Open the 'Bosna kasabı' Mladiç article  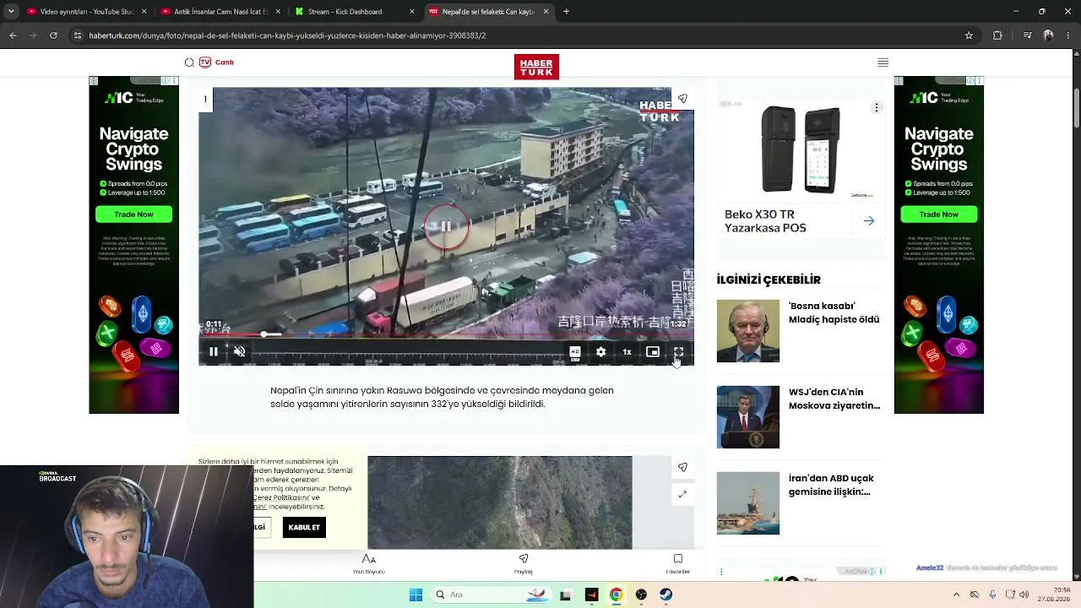coord(834,312)
